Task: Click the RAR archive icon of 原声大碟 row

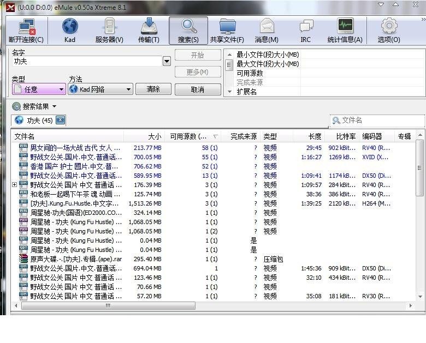Action: pos(23,259)
